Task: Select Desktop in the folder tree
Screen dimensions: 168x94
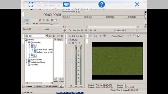Action: [x=31, y=39]
